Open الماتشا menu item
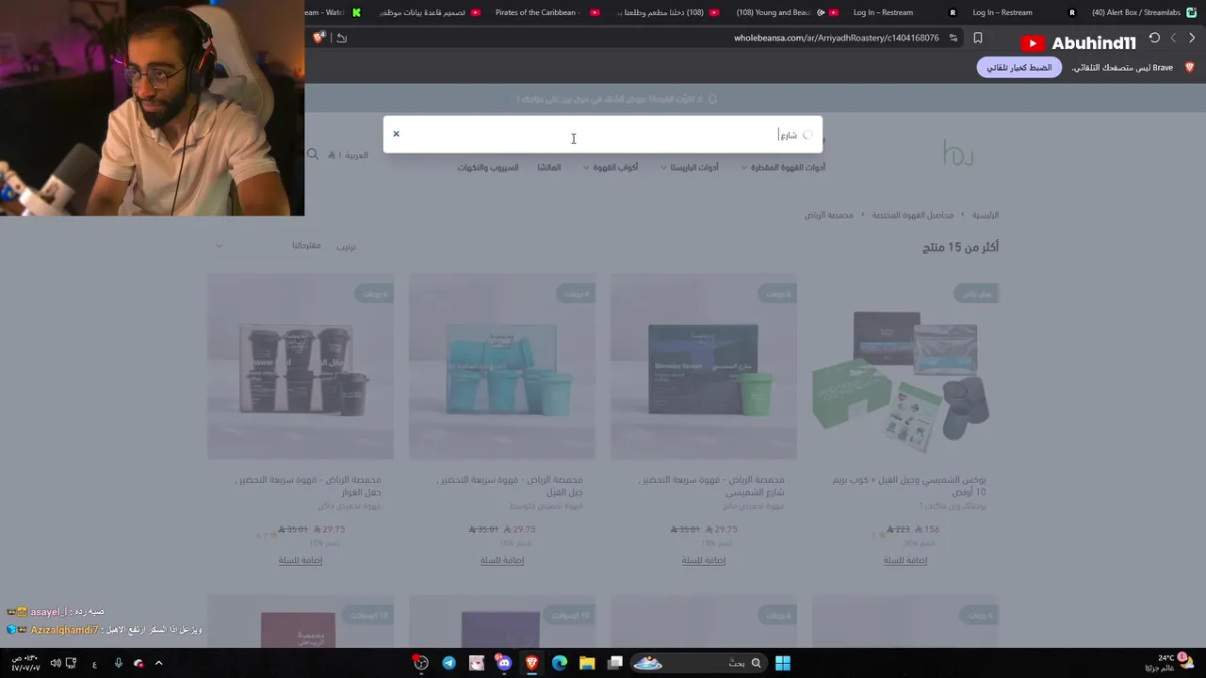 click(x=549, y=168)
